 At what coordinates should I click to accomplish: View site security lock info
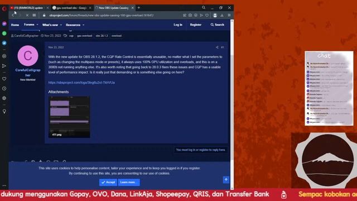point(44,15)
